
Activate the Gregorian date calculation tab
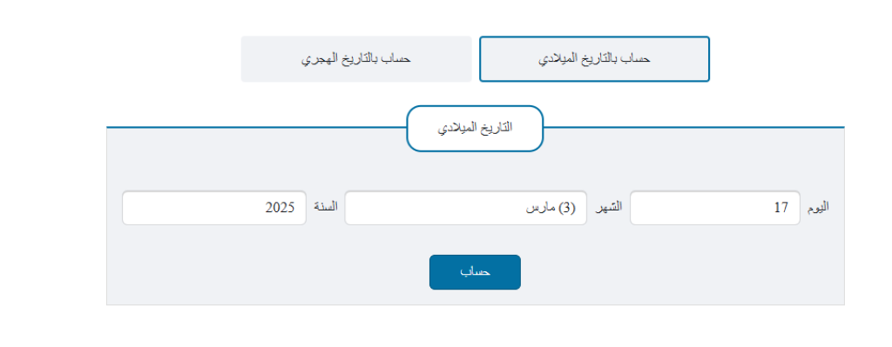(594, 59)
